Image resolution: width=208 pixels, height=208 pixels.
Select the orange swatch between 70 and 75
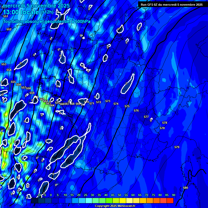click(x=150, y=201)
